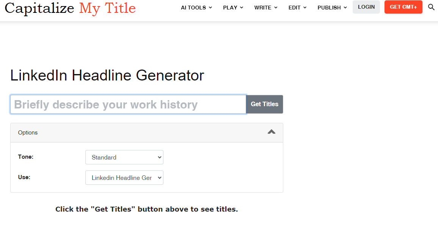Click the Use: label
Screen dimensions: 438x229
pyautogui.click(x=24, y=177)
